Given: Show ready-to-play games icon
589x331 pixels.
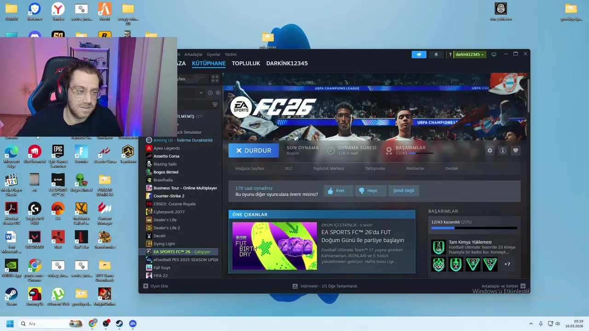Looking at the screenshot, I should pos(218,93).
